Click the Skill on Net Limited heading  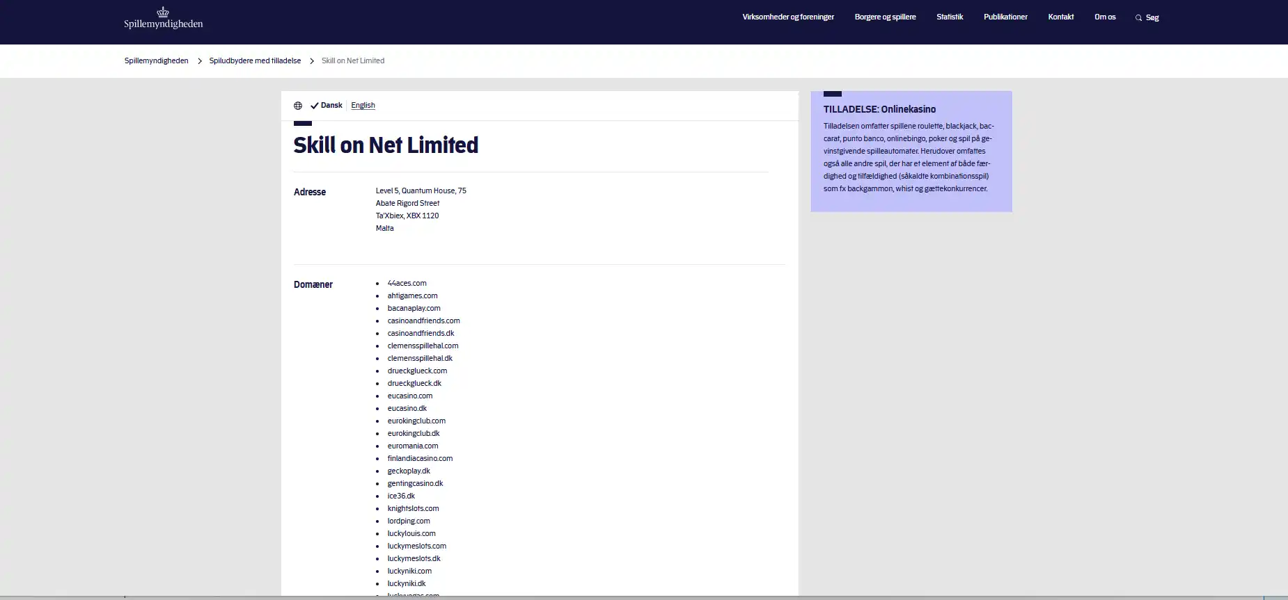tap(386, 145)
